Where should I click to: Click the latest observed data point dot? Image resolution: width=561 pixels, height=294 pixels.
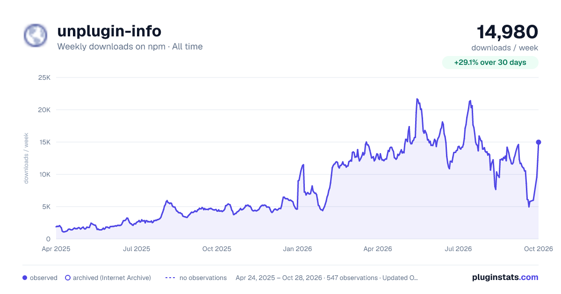[539, 142]
